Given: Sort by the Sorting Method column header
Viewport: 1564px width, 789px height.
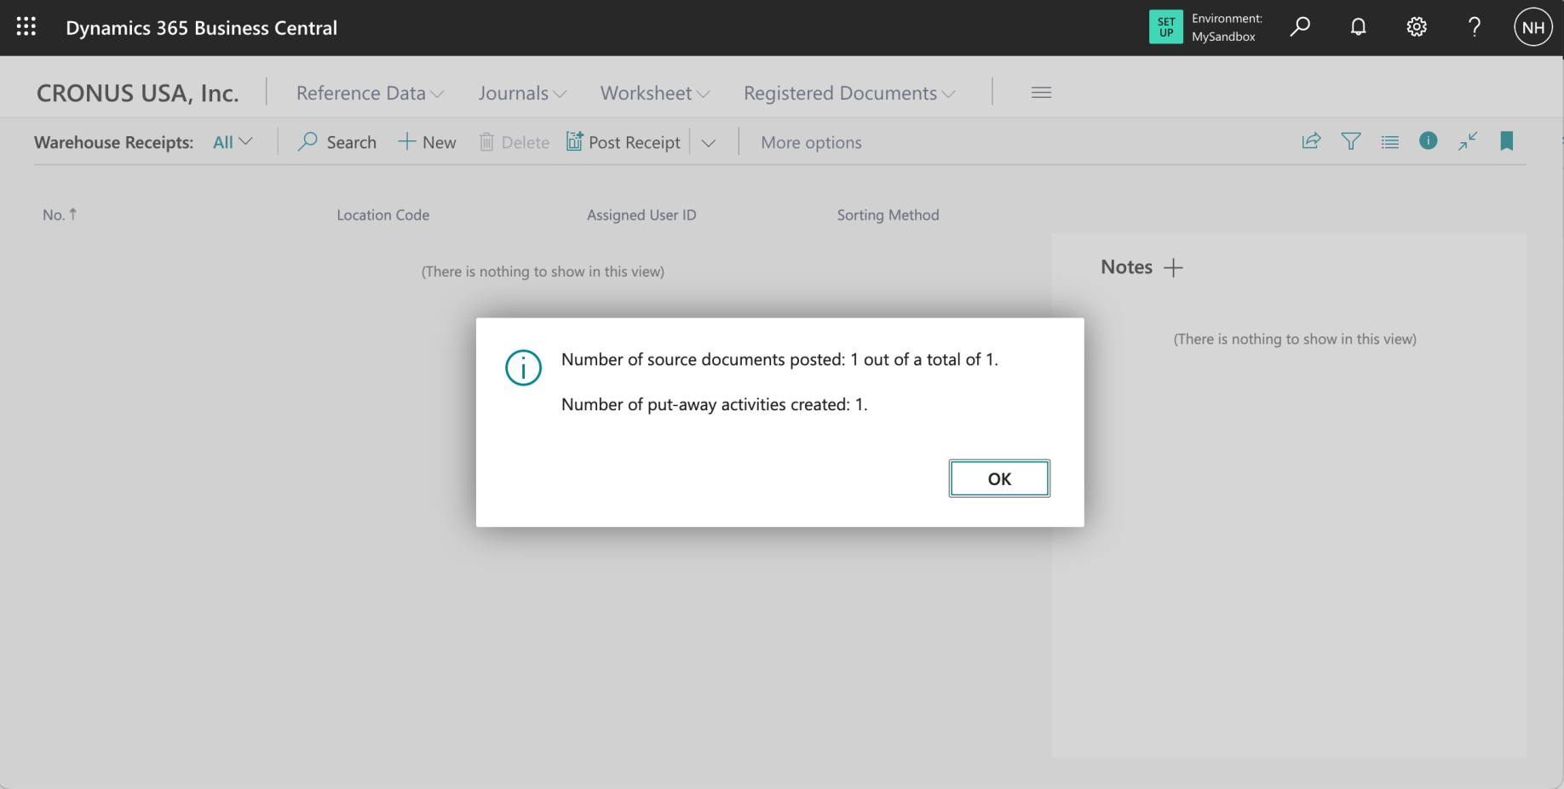Looking at the screenshot, I should tap(888, 215).
